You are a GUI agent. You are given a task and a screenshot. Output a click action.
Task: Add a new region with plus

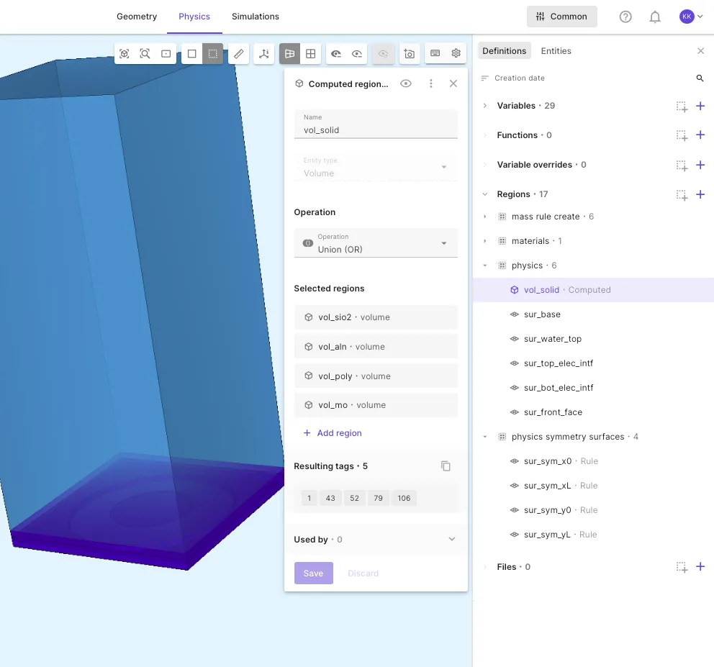click(x=700, y=194)
